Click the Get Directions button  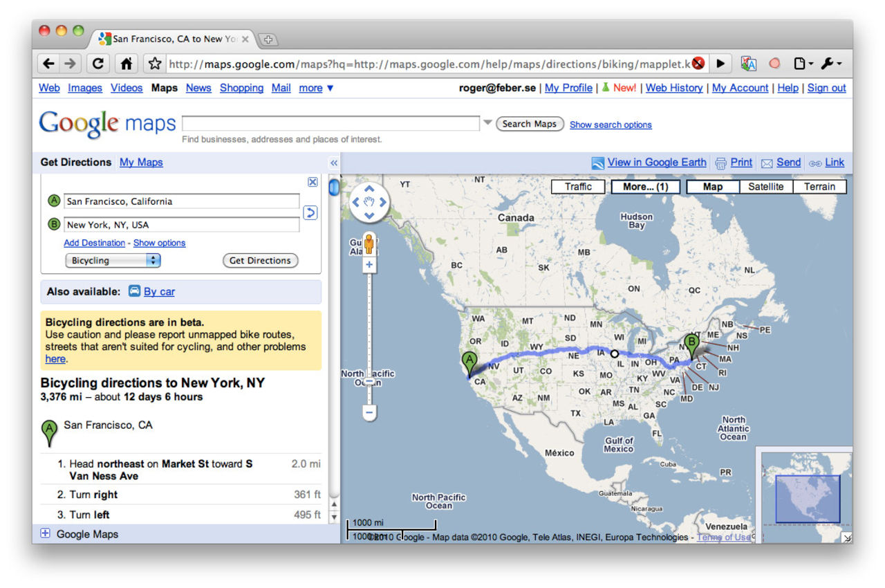coord(260,261)
